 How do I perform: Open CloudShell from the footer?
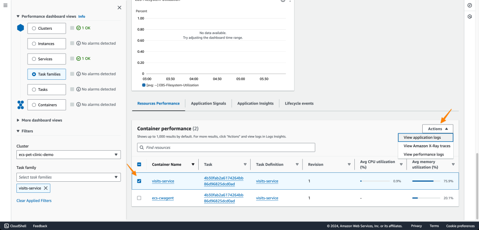pos(15,226)
